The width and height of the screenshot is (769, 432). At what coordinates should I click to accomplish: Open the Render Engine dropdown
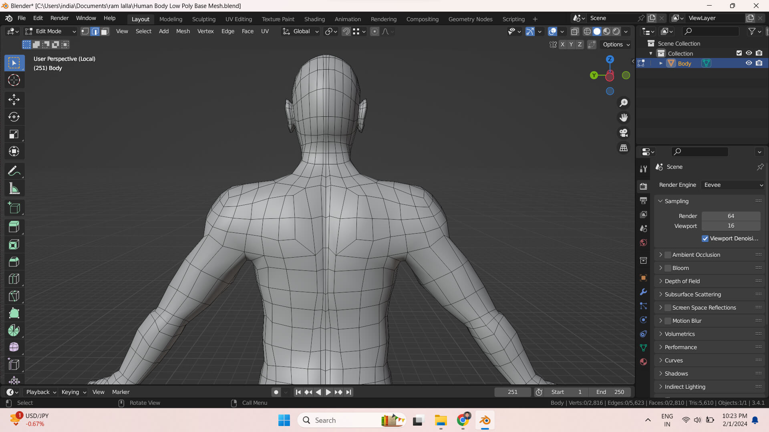pyautogui.click(x=733, y=185)
